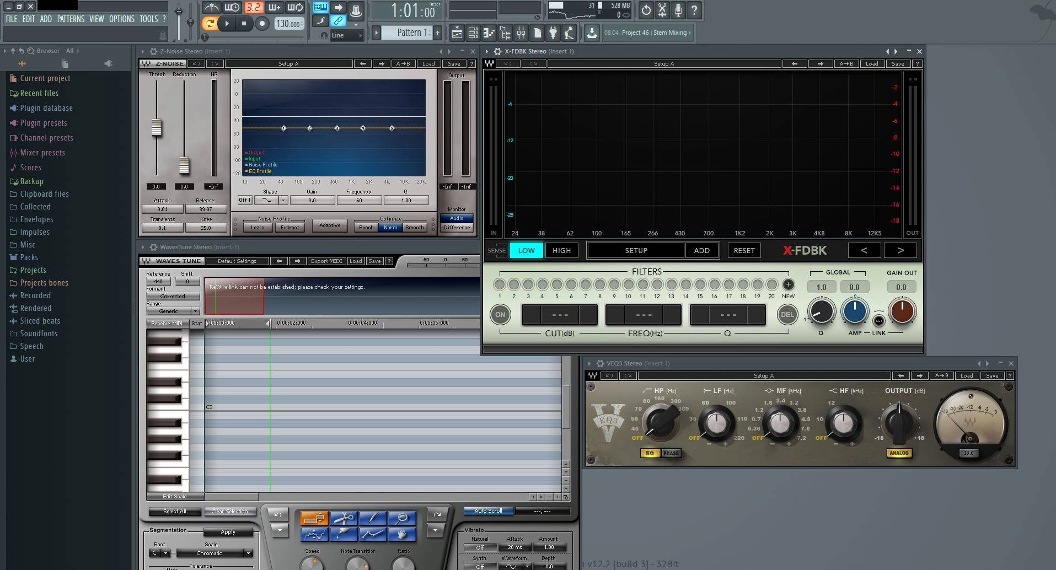This screenshot has height=570, width=1056.
Task: Toggle the metronome icon in transport bar
Action: pyautogui.click(x=211, y=8)
